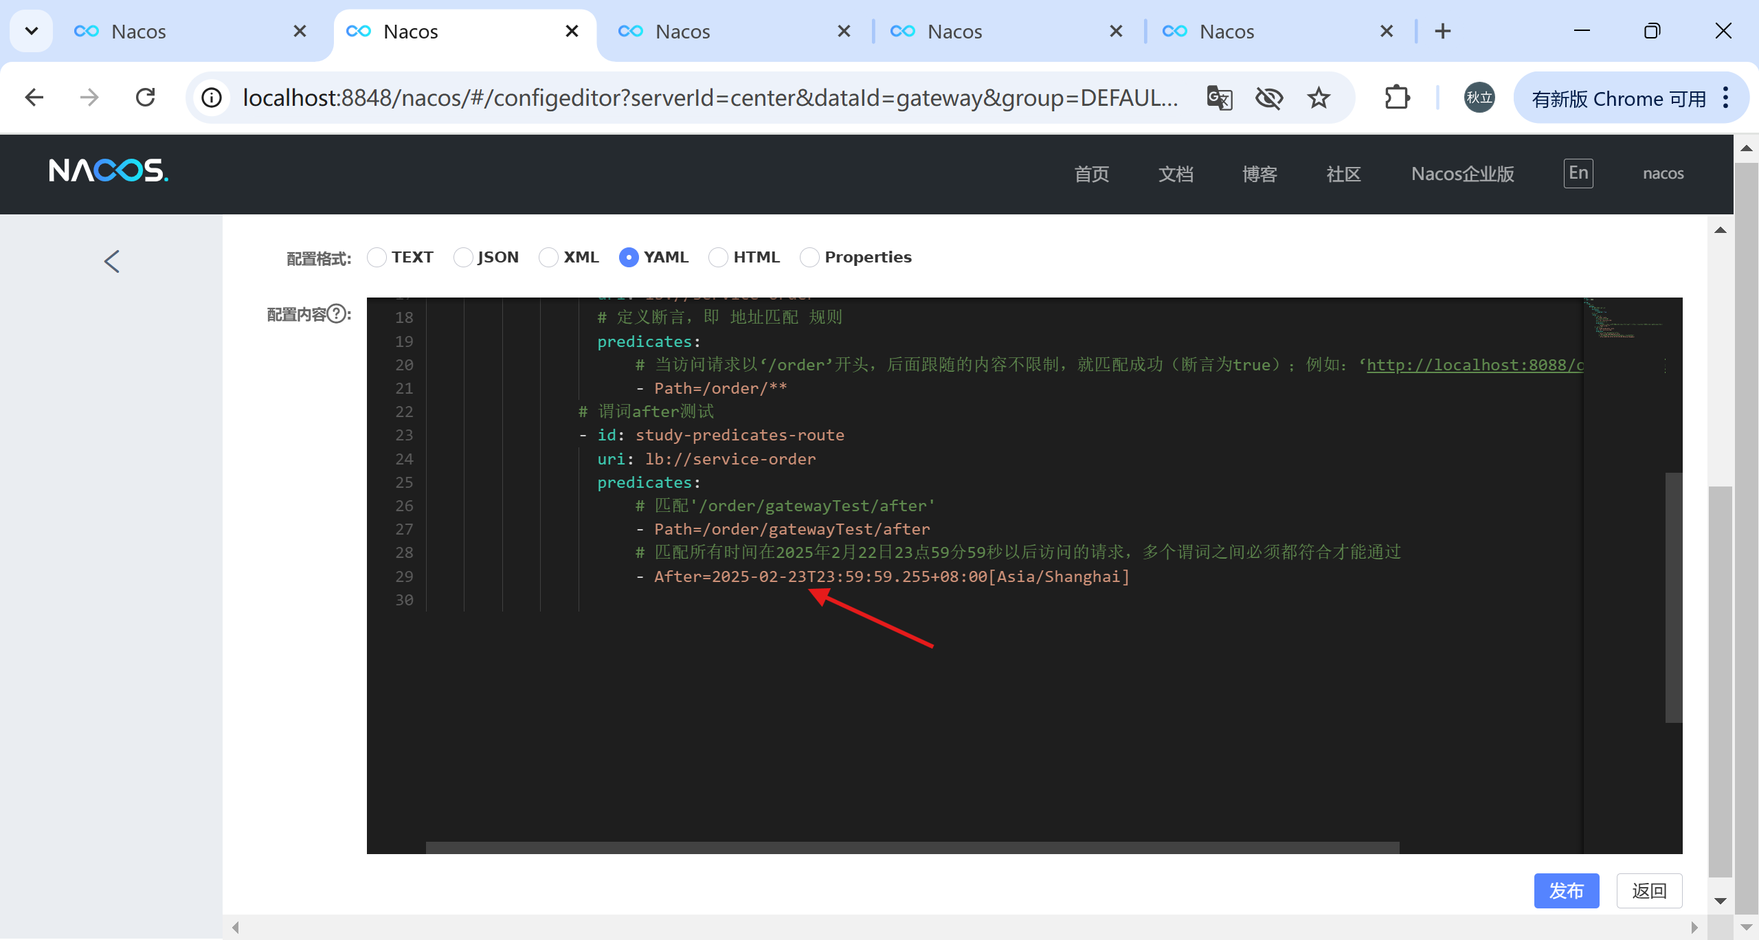
Task: Click the editor's horizontal scrollbar
Action: (912, 848)
